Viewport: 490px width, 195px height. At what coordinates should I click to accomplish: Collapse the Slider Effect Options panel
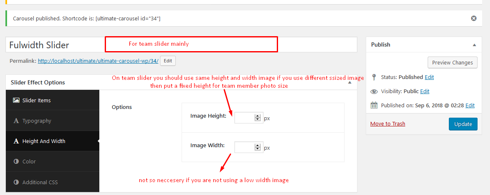pyautogui.click(x=350, y=83)
